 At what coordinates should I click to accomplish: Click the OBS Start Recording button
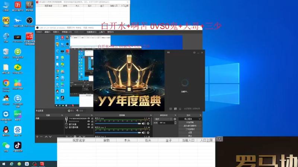pos(190,122)
